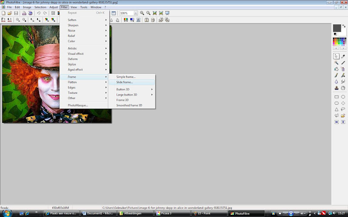
Task: Select the Fill paint bucket tool
Action: (336, 69)
